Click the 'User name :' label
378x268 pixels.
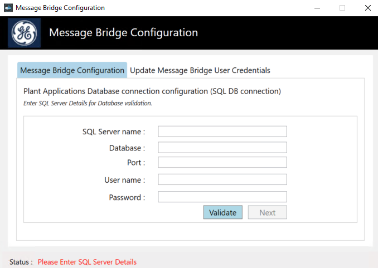tap(125, 180)
